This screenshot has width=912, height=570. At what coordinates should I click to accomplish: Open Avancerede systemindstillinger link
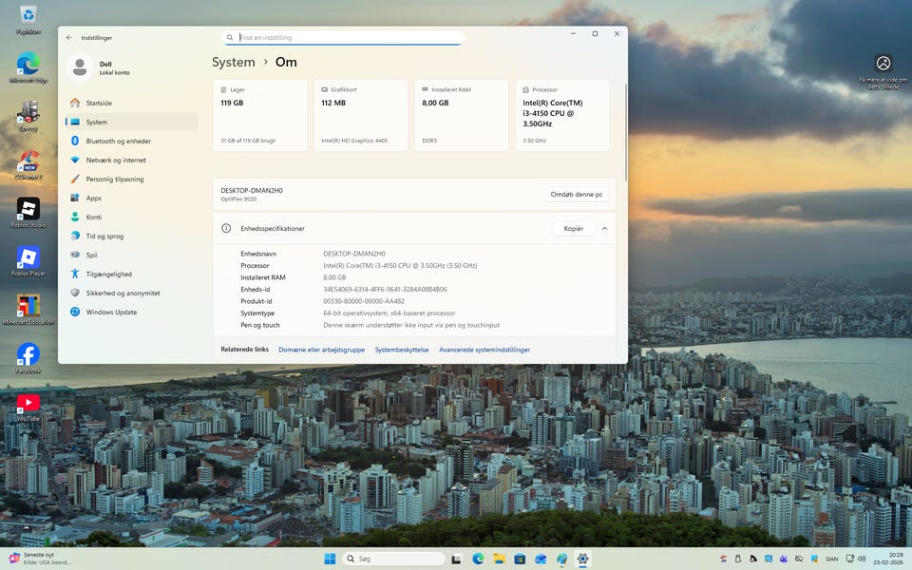click(x=484, y=350)
